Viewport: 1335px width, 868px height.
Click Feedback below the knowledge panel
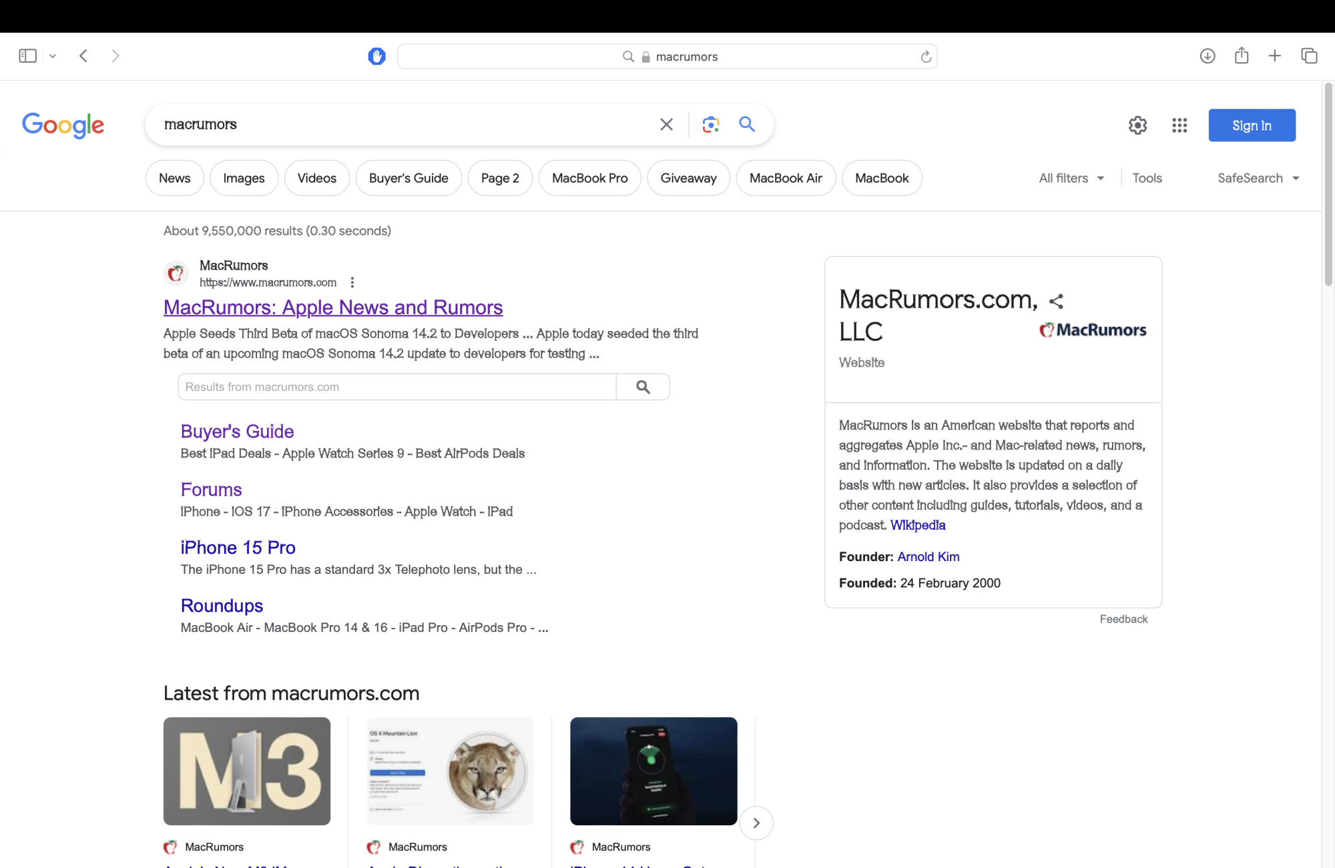pos(1123,619)
